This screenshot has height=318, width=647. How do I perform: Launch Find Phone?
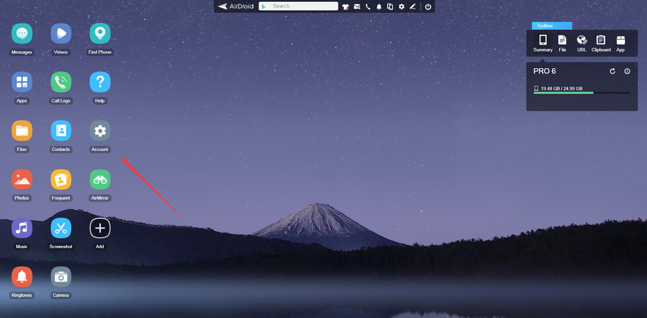click(x=100, y=33)
